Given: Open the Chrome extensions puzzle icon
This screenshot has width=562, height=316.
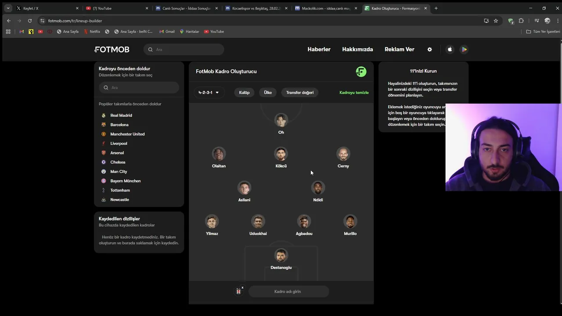Looking at the screenshot, I should (521, 21).
